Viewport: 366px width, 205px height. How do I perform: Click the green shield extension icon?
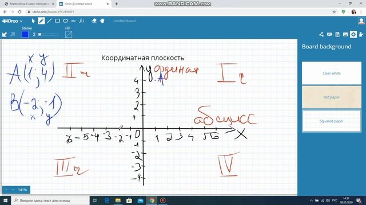point(343,12)
